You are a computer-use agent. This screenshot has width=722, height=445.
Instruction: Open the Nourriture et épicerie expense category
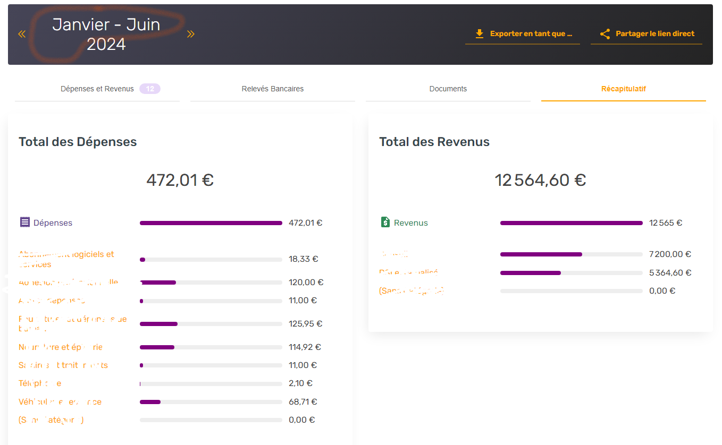point(61,347)
